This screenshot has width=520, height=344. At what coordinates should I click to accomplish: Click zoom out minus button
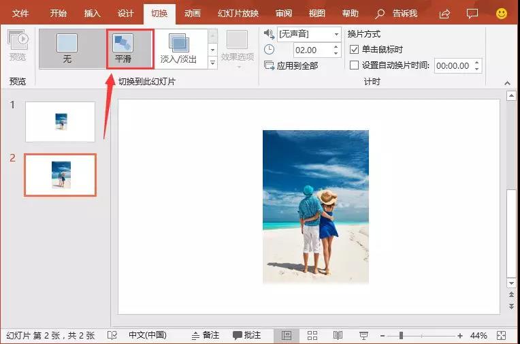click(383, 336)
